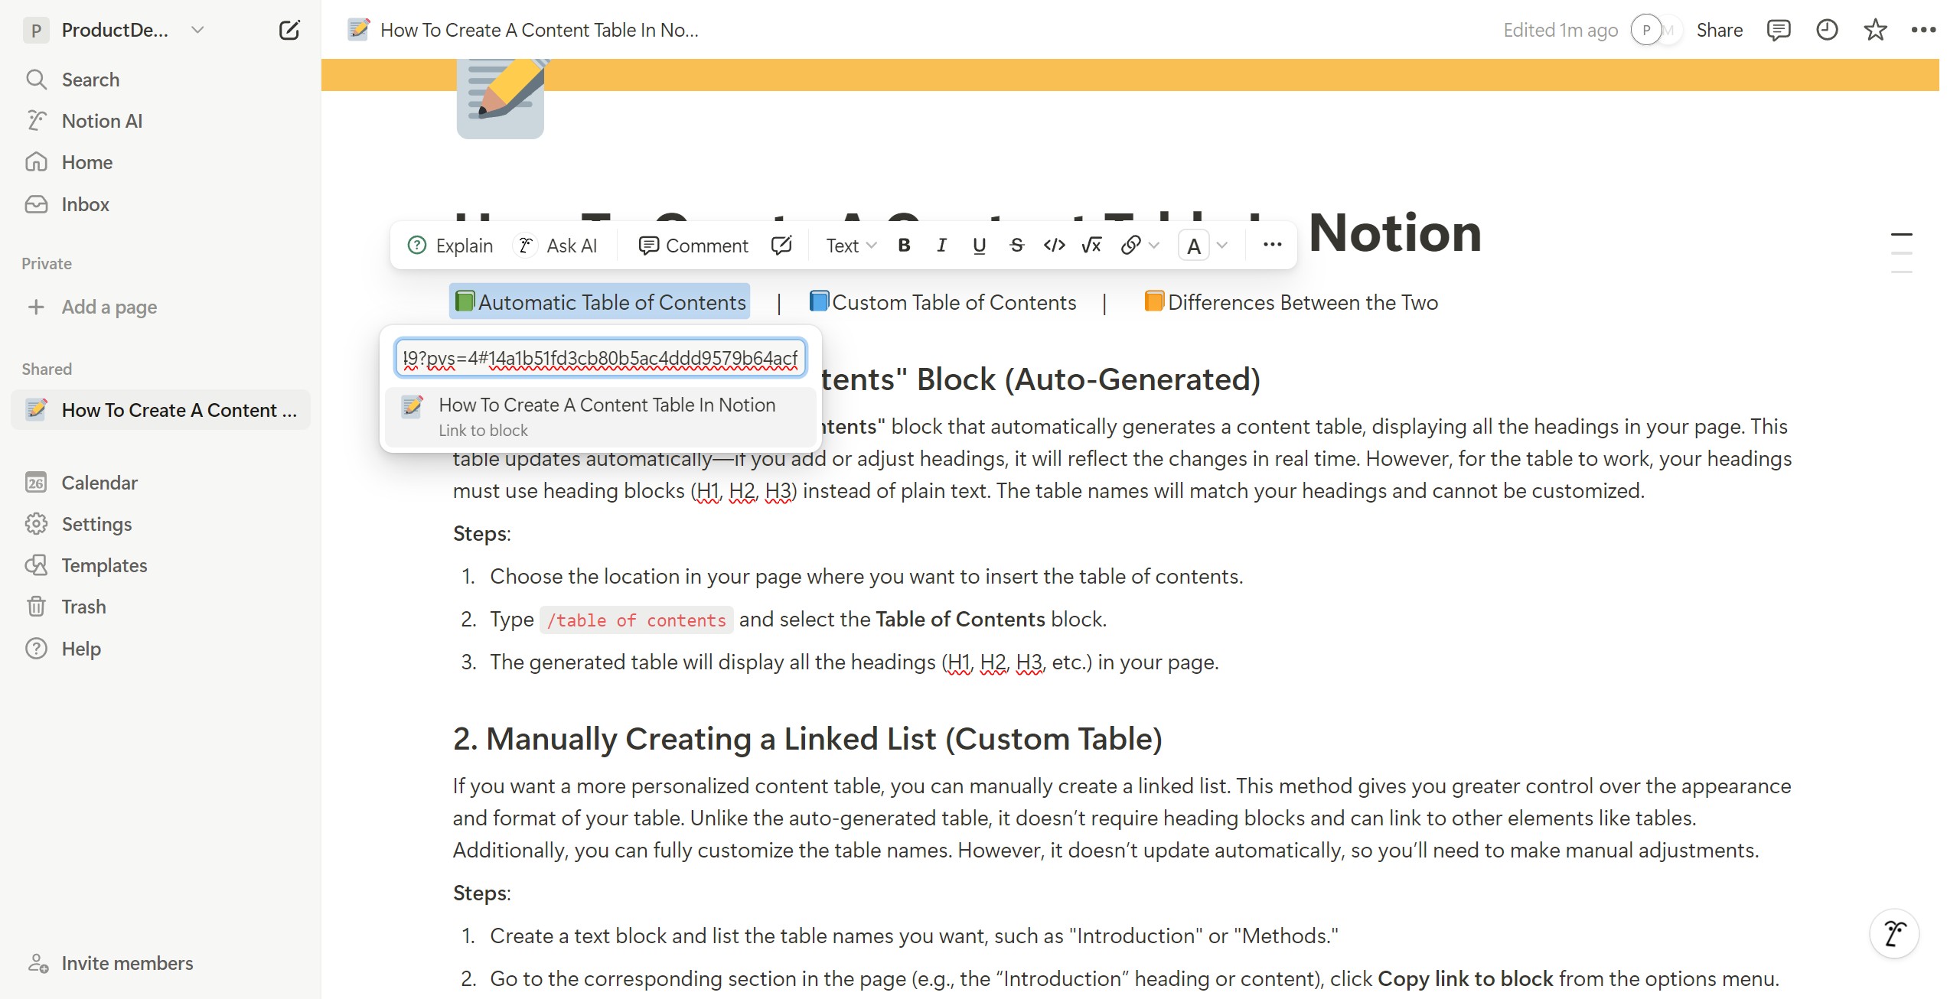Expand the text color chevron
Image resolution: width=1960 pixels, height=999 pixels.
click(1222, 246)
